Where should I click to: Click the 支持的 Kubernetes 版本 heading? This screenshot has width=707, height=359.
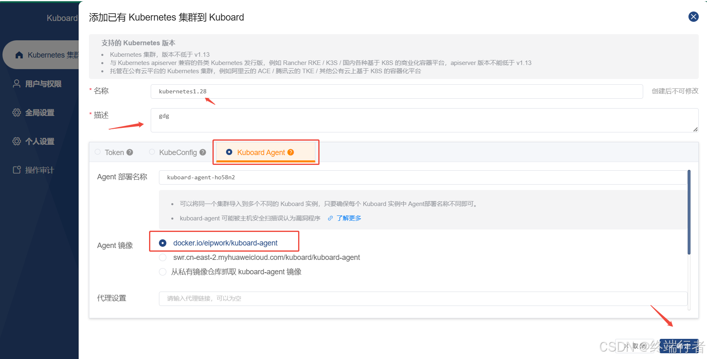[x=138, y=43]
